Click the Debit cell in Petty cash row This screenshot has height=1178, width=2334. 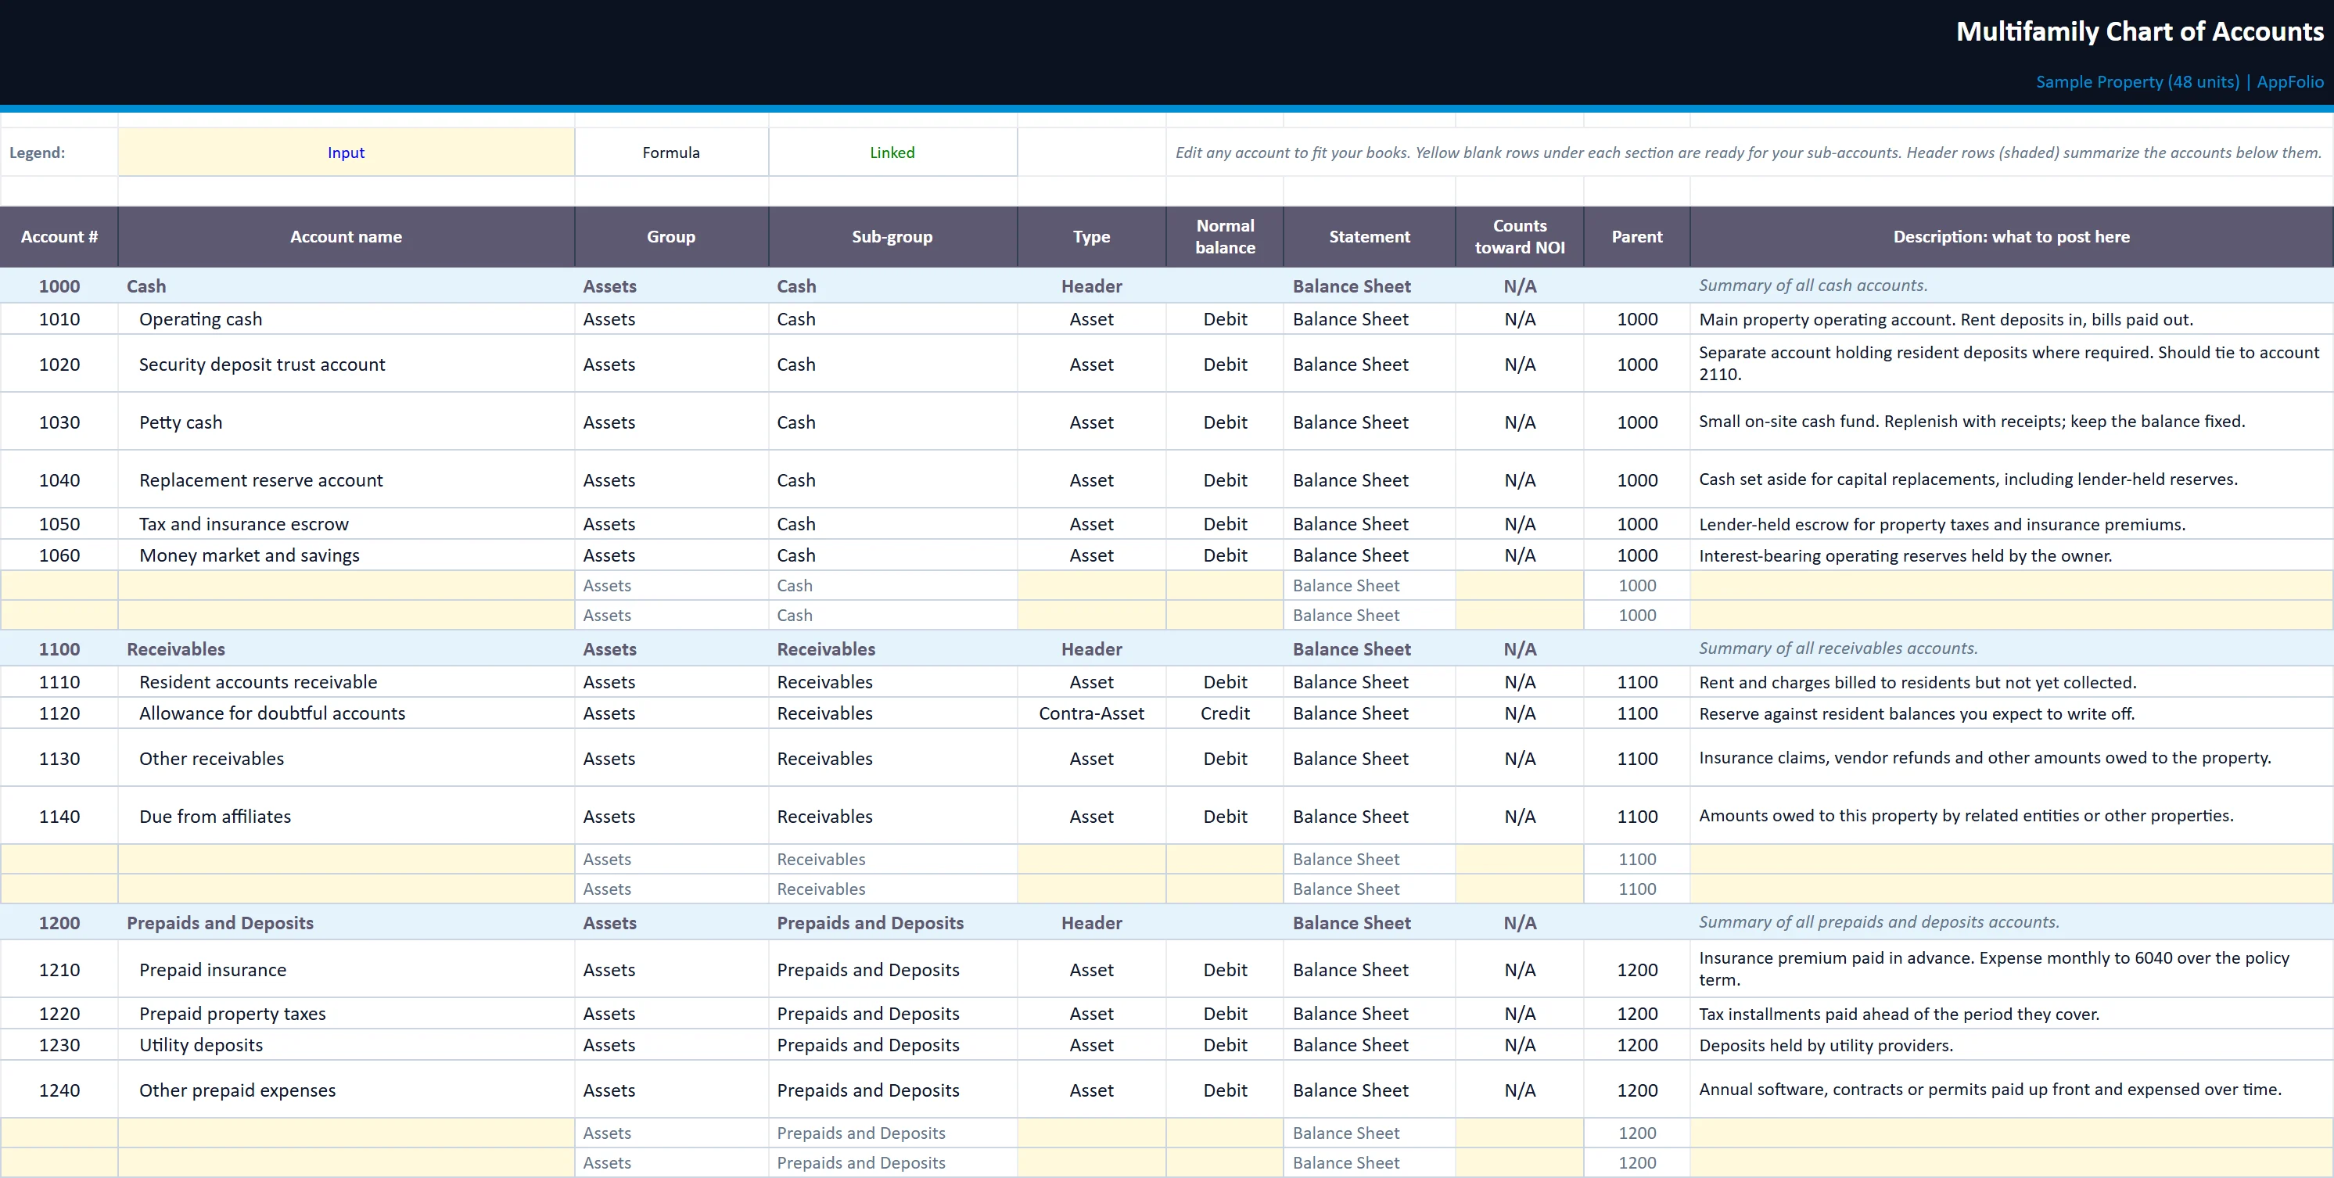[x=1225, y=422]
